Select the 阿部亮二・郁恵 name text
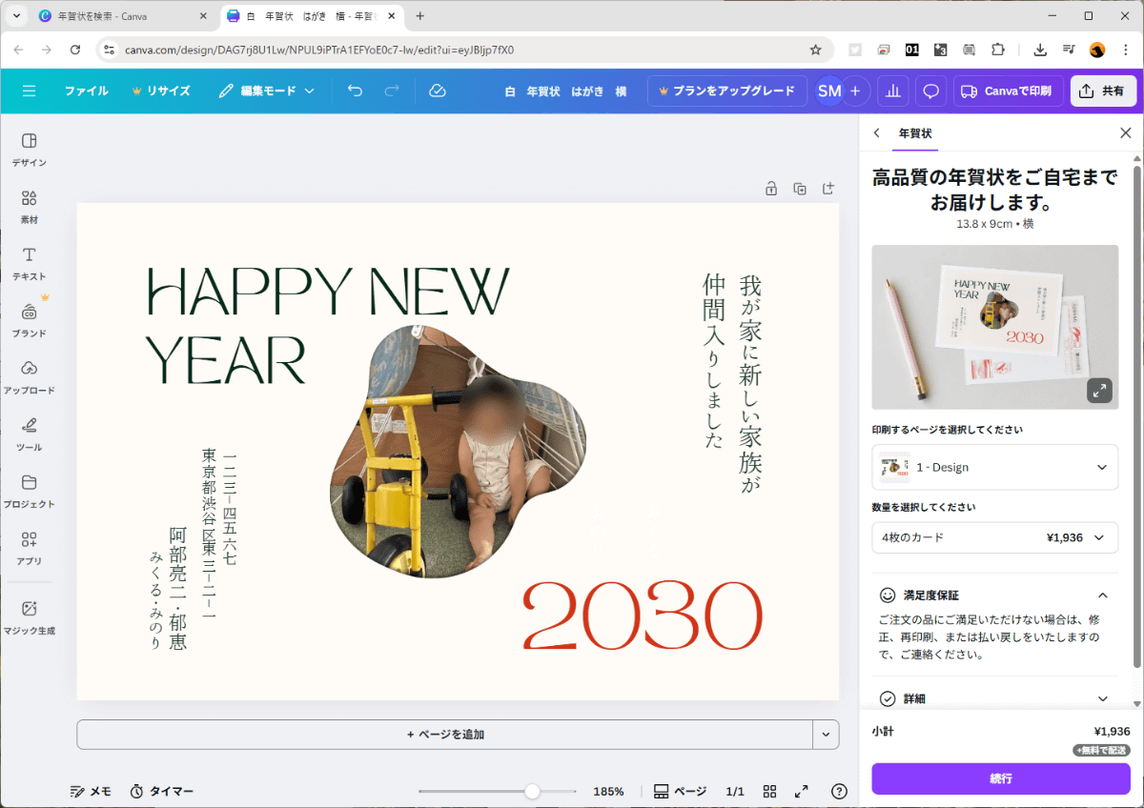The height and width of the screenshot is (808, 1144). [178, 588]
